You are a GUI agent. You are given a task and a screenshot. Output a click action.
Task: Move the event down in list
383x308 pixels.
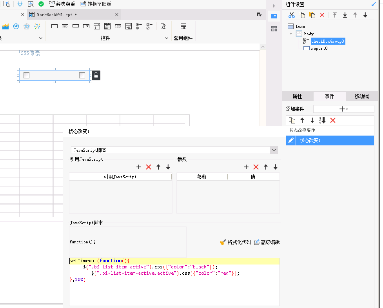(312, 120)
